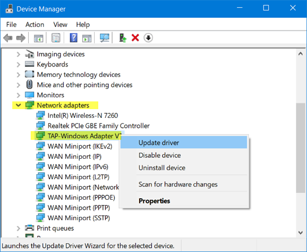This screenshot has height=252, width=307.
Task: Expand the Monitors category
Action: (19, 95)
